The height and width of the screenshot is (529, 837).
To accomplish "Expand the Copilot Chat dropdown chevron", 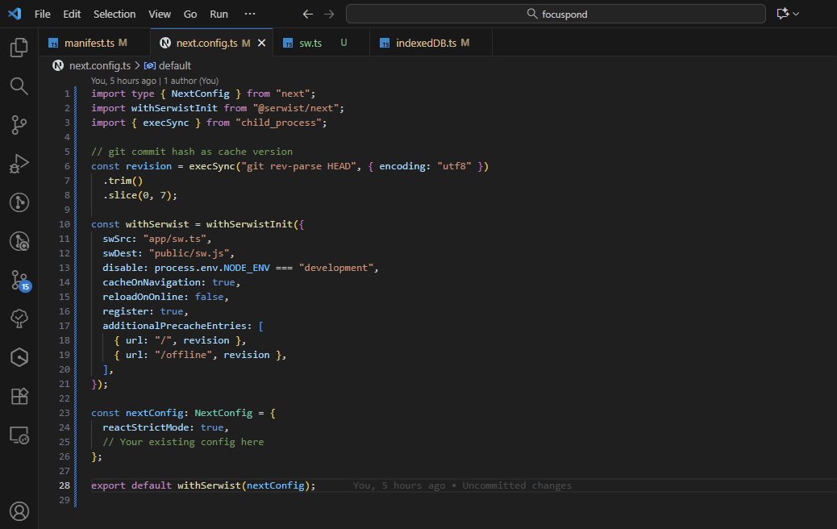I will point(795,14).
